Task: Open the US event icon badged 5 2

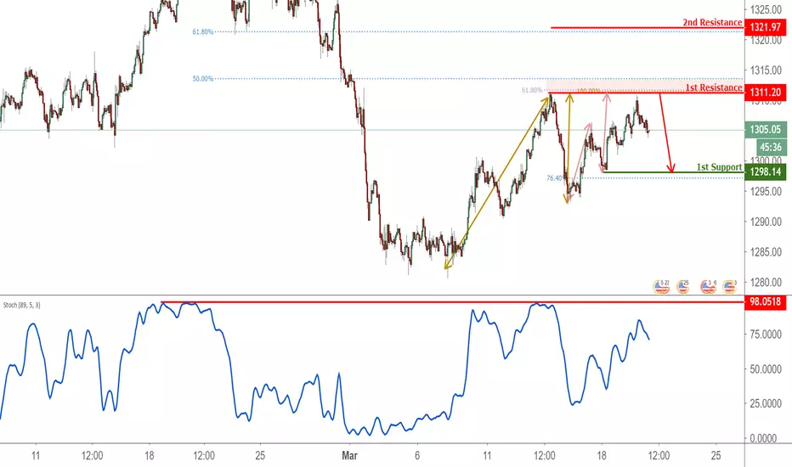Action: 661,287
